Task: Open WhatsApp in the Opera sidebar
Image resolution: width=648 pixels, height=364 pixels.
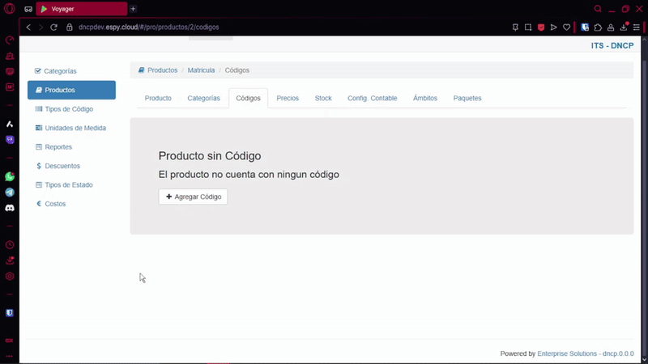Action: [x=10, y=176]
